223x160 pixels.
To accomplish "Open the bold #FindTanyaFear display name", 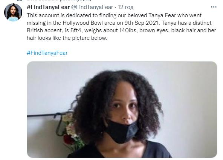I will point(48,7).
